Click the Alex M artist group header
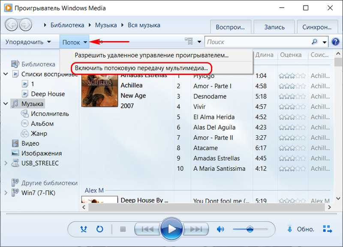The image size is (343, 247). click(94, 190)
